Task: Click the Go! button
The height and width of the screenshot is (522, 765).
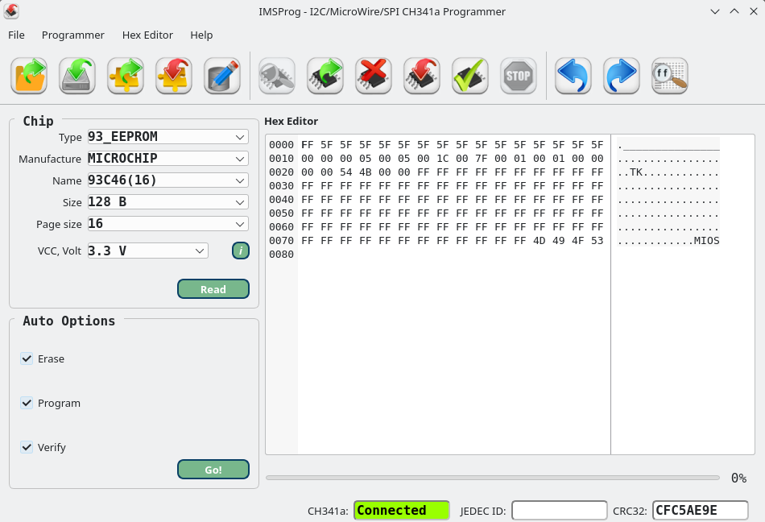Action: coord(213,470)
